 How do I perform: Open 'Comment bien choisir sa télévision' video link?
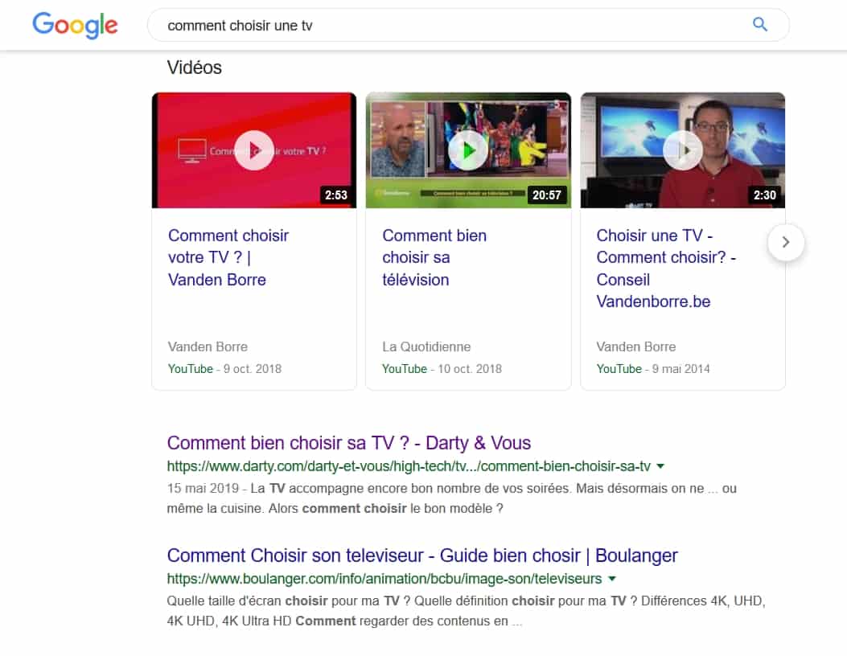click(434, 257)
